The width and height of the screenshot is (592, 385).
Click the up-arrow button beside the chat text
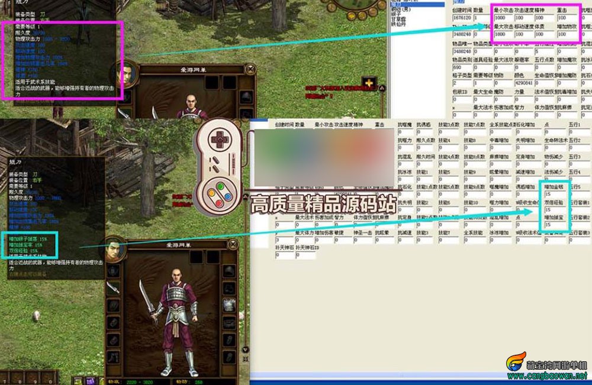(382, 88)
